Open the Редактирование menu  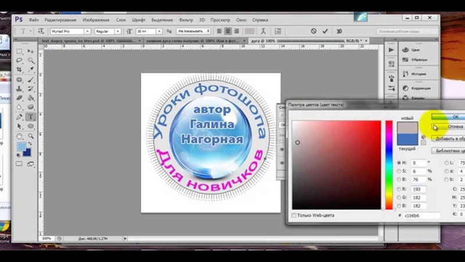click(60, 20)
